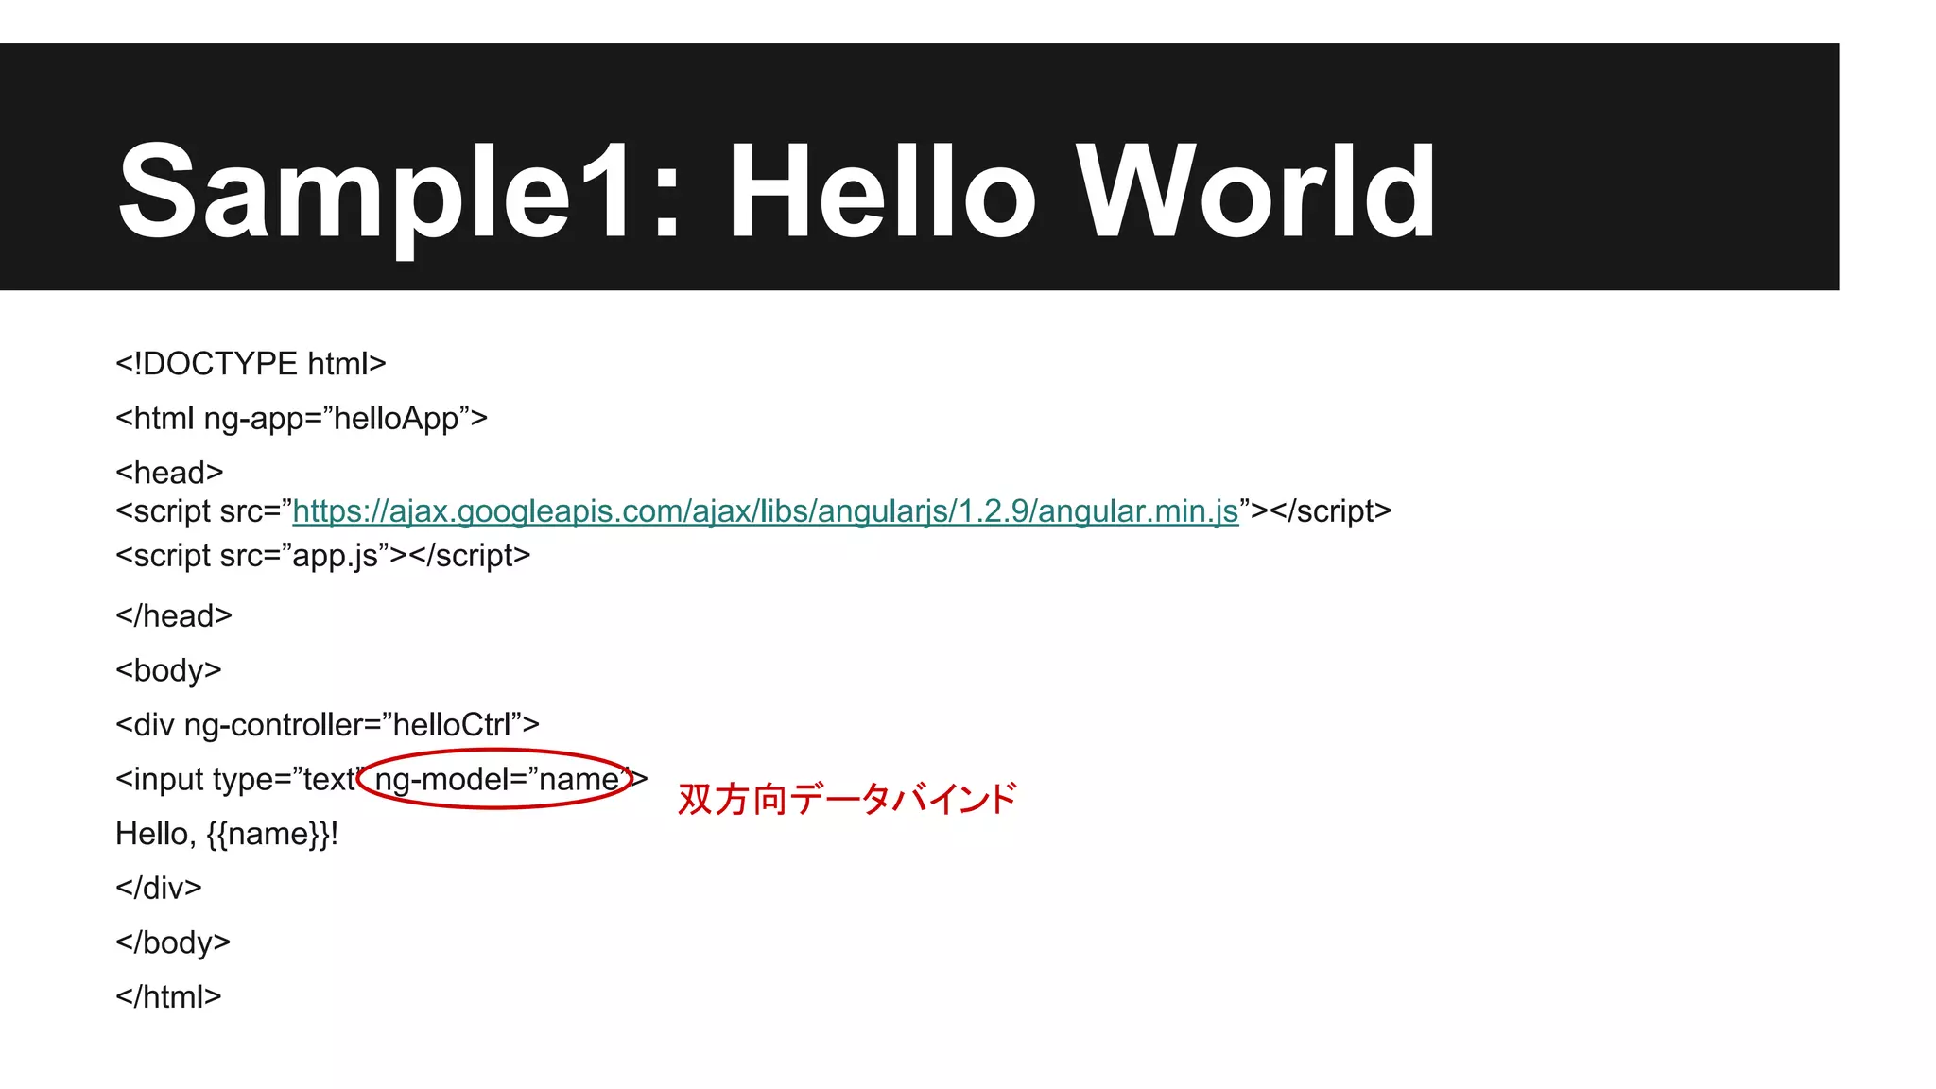Click the closing </html> tag line
The height and width of the screenshot is (1089, 1936).
coord(168,996)
